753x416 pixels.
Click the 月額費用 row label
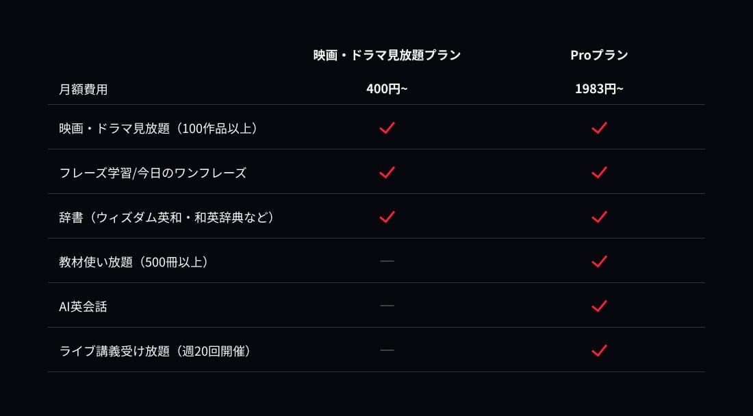(x=84, y=89)
